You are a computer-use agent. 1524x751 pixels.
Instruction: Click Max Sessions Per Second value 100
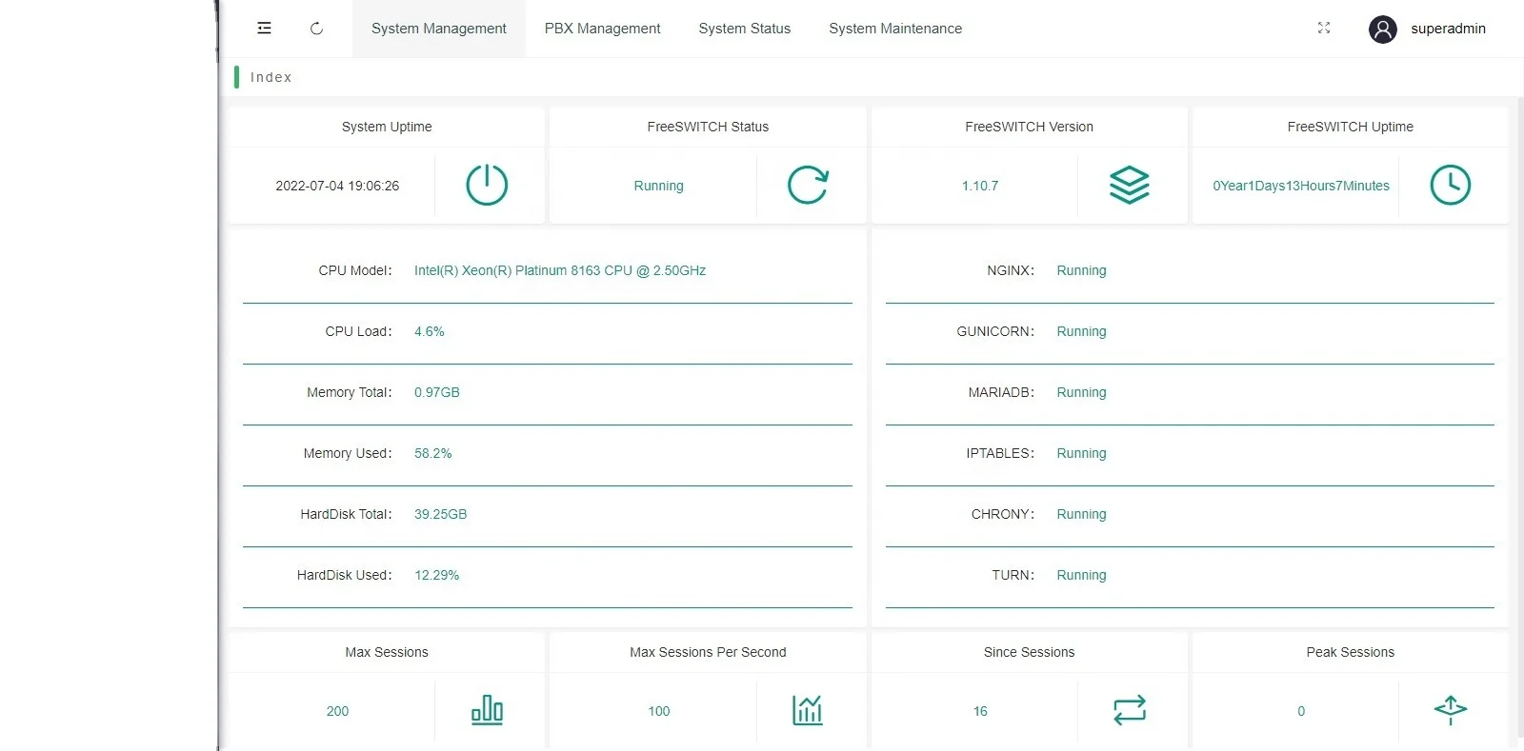[659, 711]
